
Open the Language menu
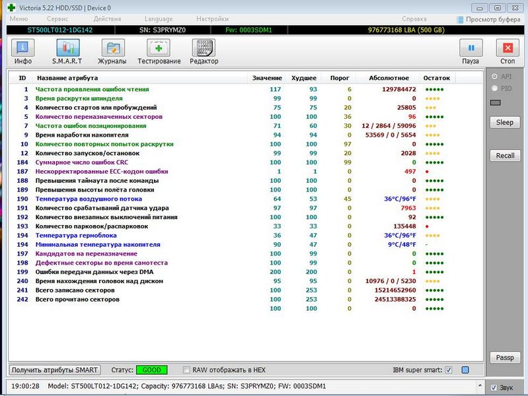(x=158, y=19)
